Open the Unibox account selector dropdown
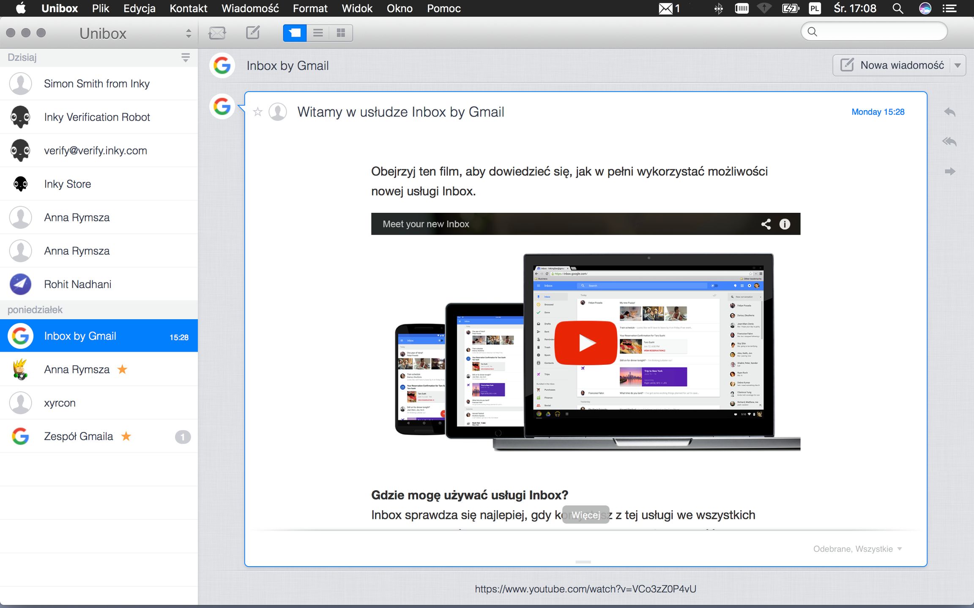Viewport: 974px width, 608px height. (x=189, y=33)
